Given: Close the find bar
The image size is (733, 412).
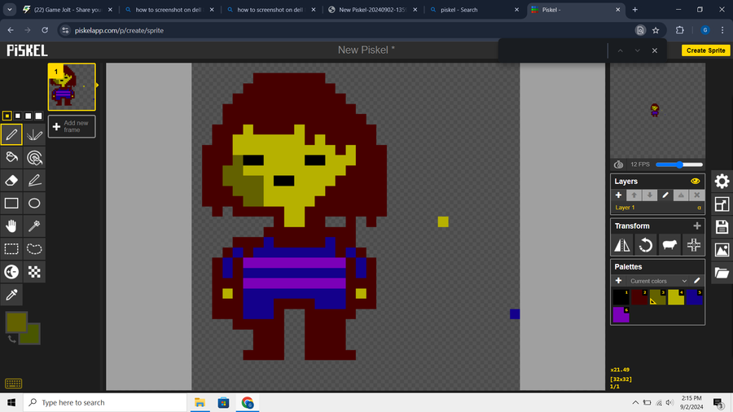Looking at the screenshot, I should [x=655, y=50].
